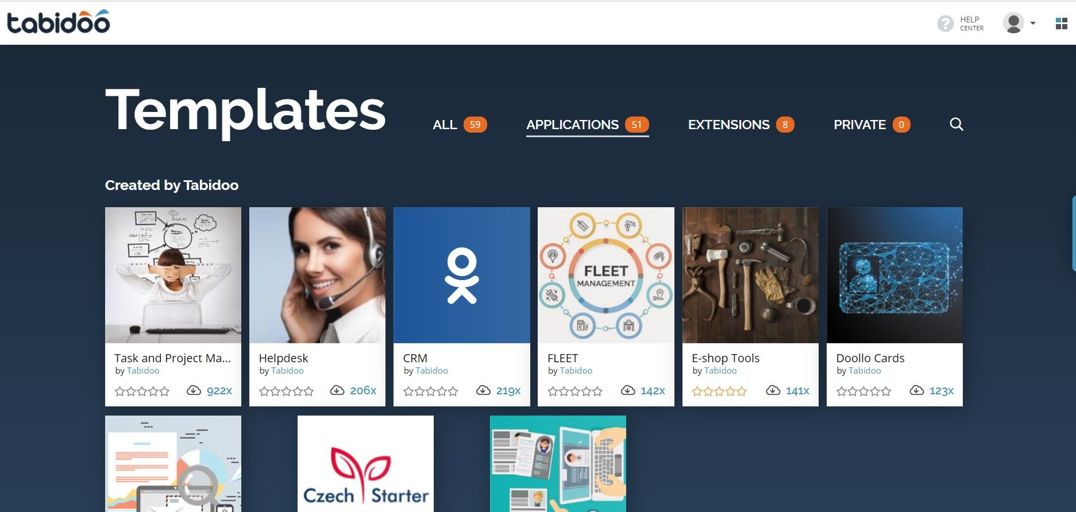Click the Tabidoo author link under Helpdesk
The image size is (1076, 512).
point(287,371)
